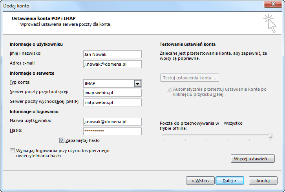
Task: Click the cursor wizard icon in header
Action: click(x=270, y=23)
